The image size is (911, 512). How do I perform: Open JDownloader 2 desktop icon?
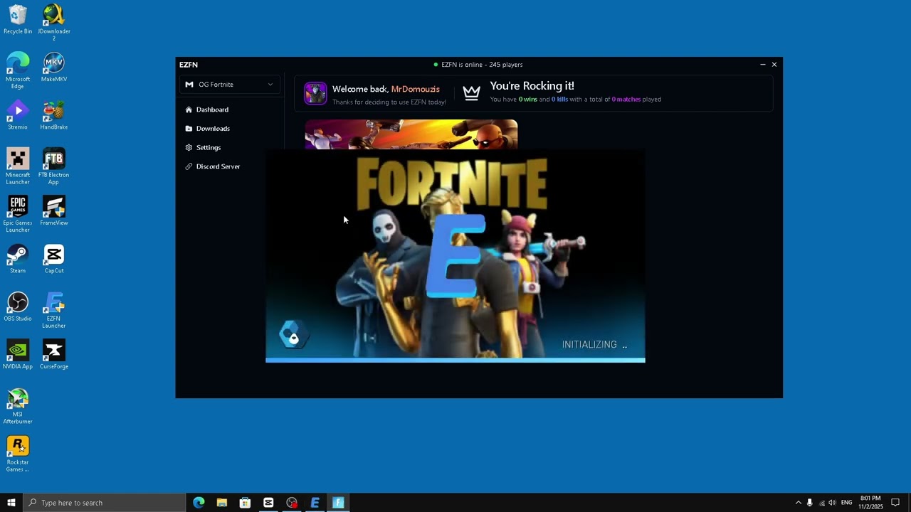tap(54, 22)
